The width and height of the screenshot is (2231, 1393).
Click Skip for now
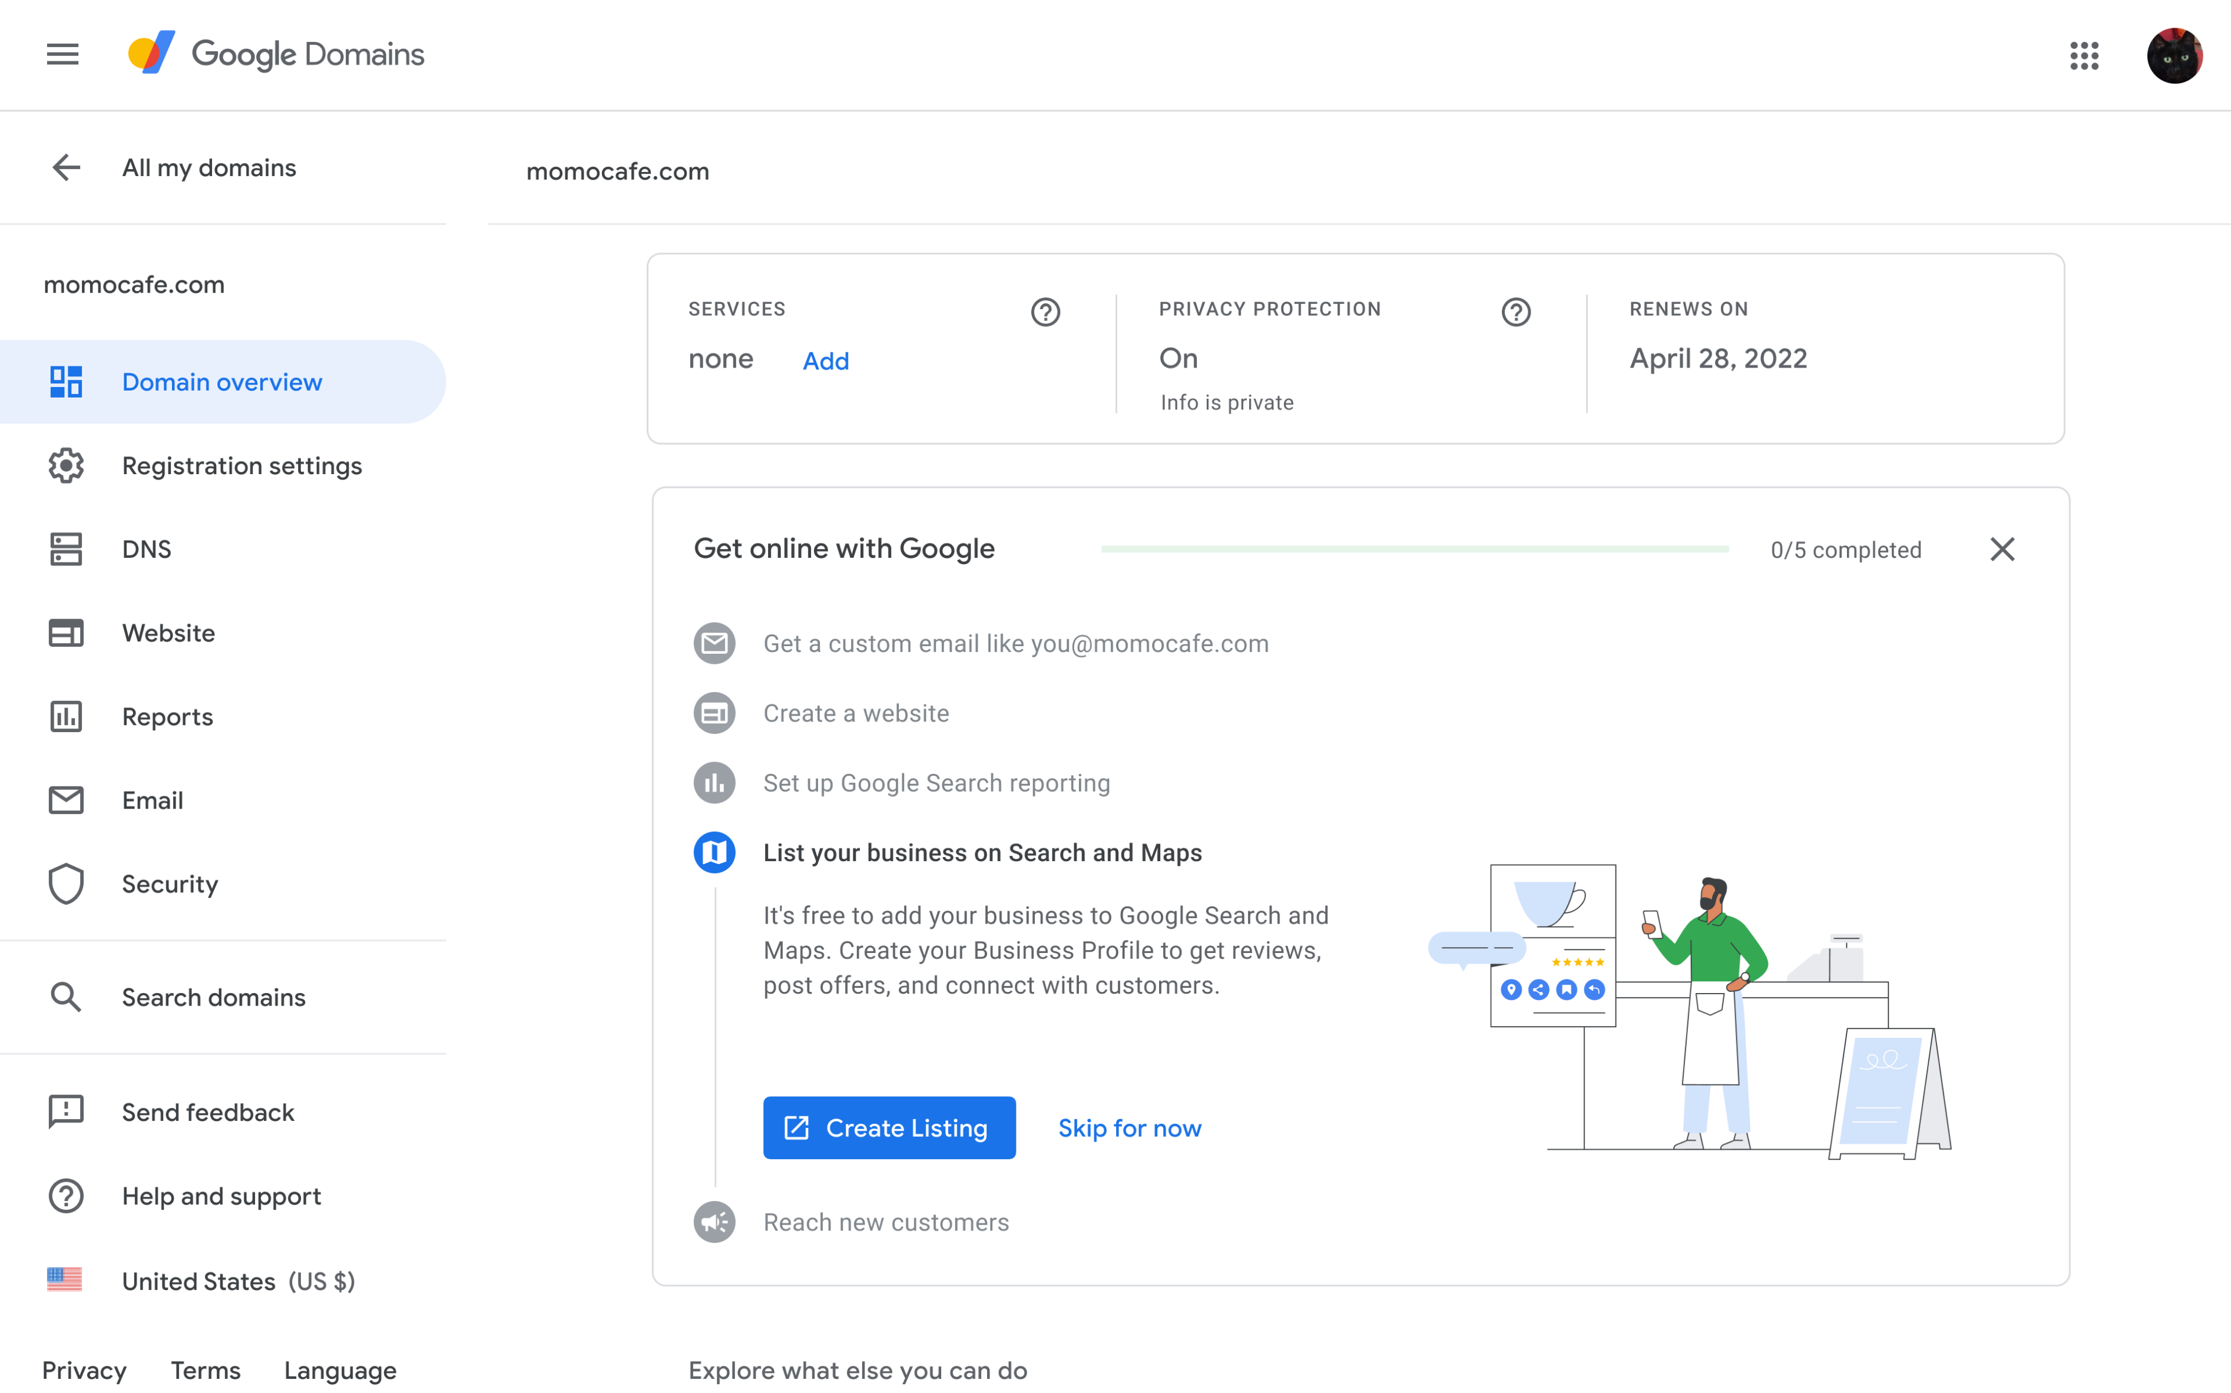coord(1129,1128)
